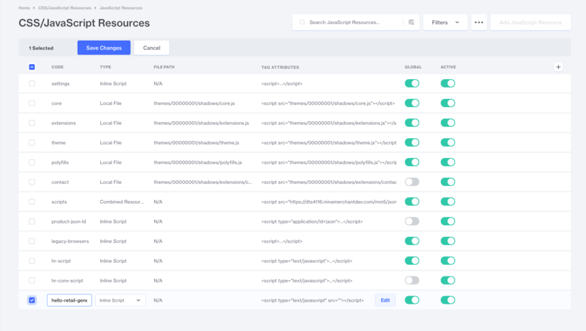Open advanced search options icon
586x331 pixels.
pos(412,22)
